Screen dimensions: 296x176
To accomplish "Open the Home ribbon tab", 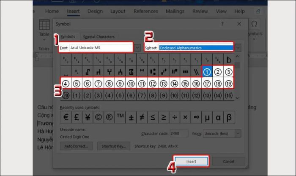I will tap(52, 11).
